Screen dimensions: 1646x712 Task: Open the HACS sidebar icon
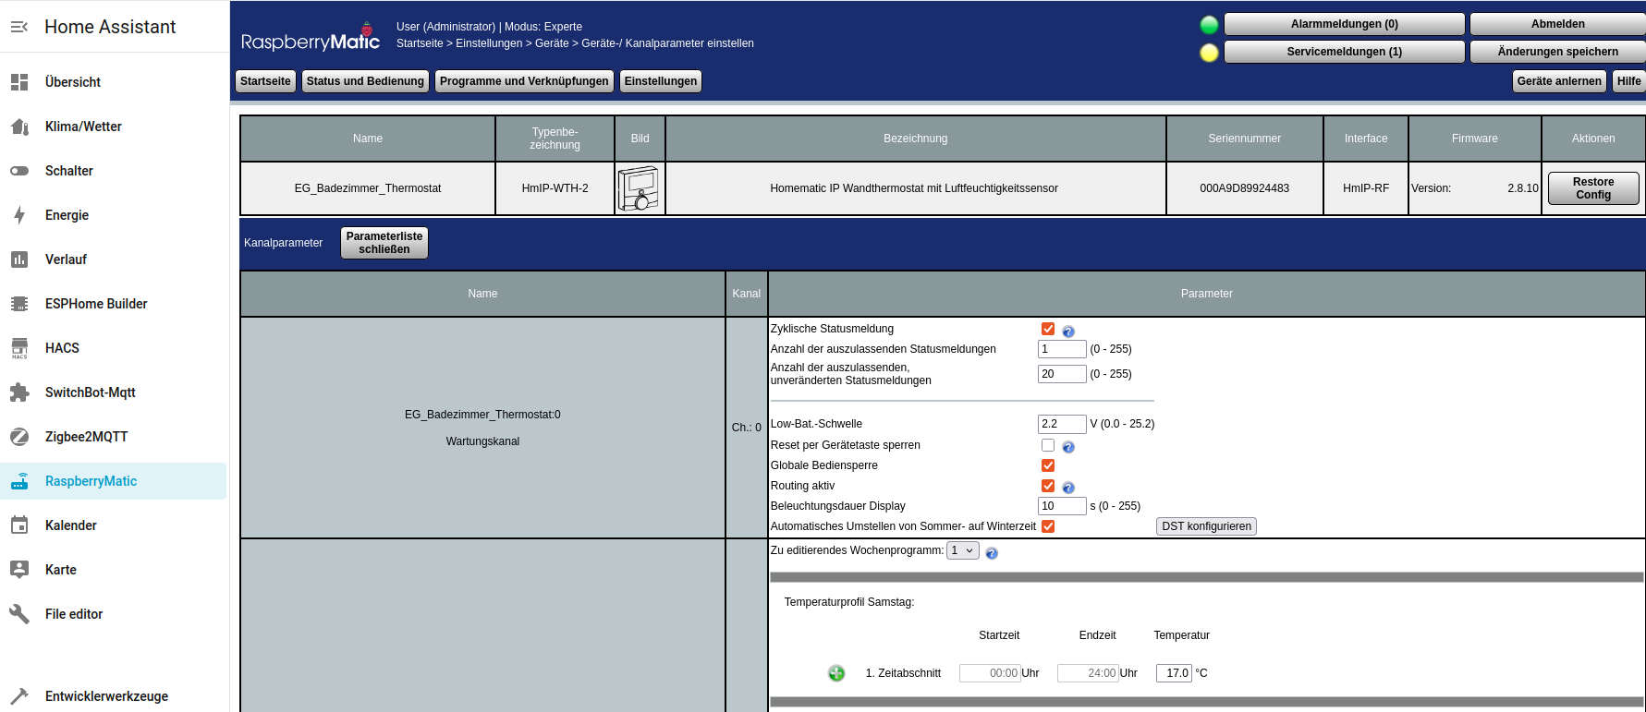coord(19,348)
